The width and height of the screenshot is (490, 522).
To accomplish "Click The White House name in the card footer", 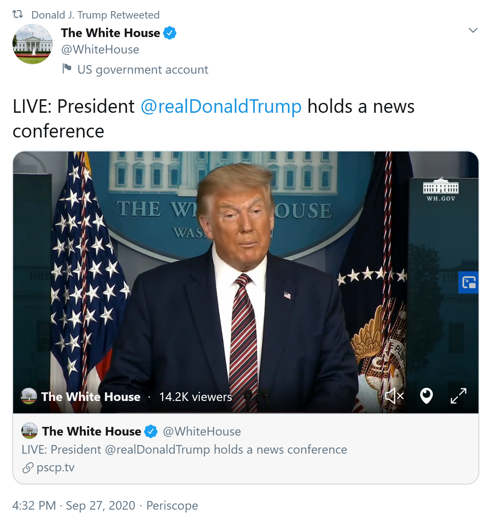I will pyautogui.click(x=92, y=431).
